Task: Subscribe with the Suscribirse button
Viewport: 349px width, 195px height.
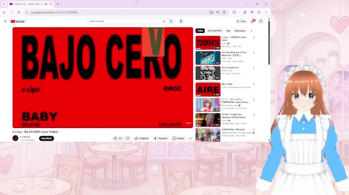Action: [46, 138]
